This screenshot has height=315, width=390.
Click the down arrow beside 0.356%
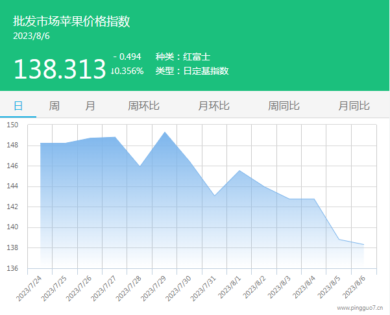(113, 71)
